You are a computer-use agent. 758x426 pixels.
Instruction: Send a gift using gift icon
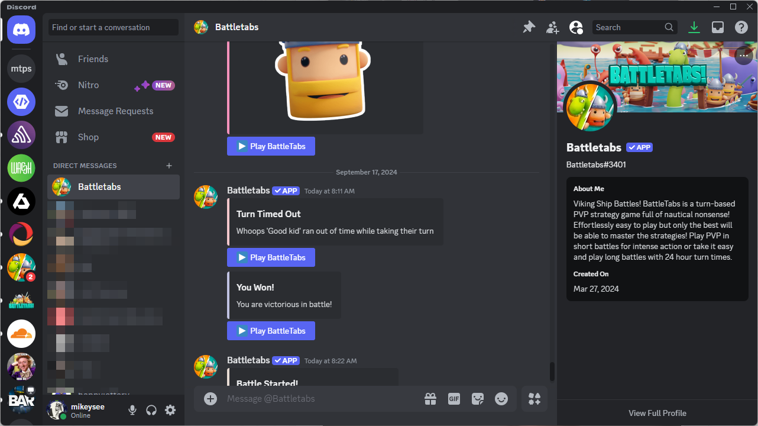tap(430, 399)
